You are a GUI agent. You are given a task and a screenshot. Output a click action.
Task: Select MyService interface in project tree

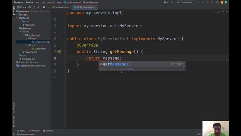40,49
